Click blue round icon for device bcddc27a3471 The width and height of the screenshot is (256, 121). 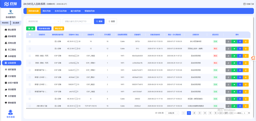tap(240, 70)
